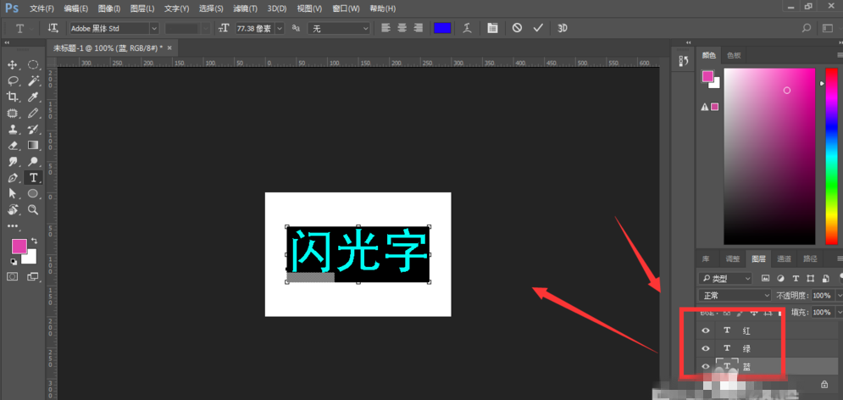The image size is (843, 400).
Task: Filter layers by smart objects
Action: 825,278
